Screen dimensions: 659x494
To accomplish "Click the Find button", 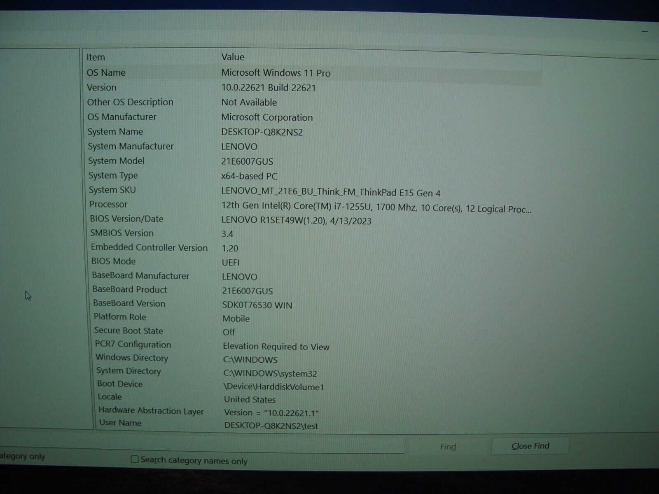I will click(x=448, y=447).
